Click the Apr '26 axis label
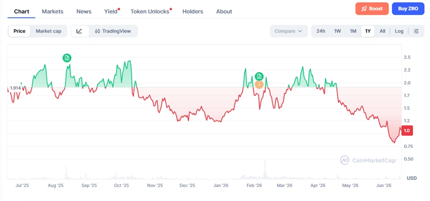430x201 pixels. [x=318, y=185]
